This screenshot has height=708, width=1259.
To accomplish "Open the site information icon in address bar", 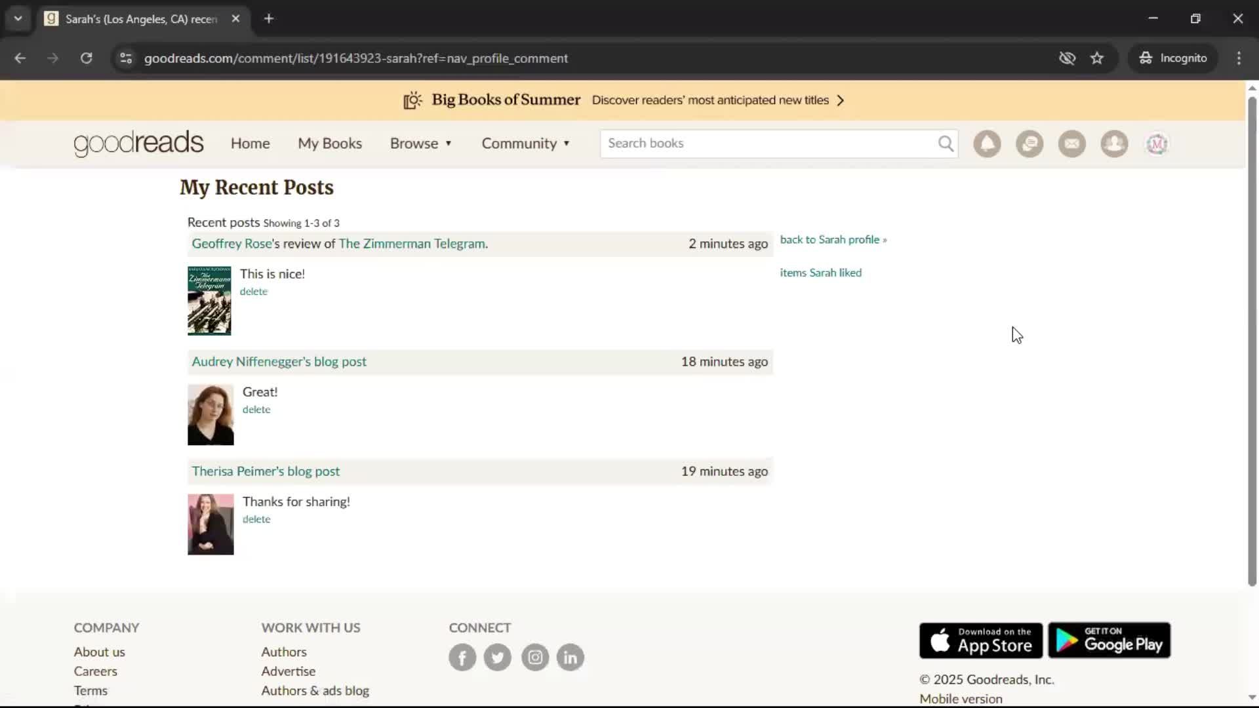I will [126, 58].
